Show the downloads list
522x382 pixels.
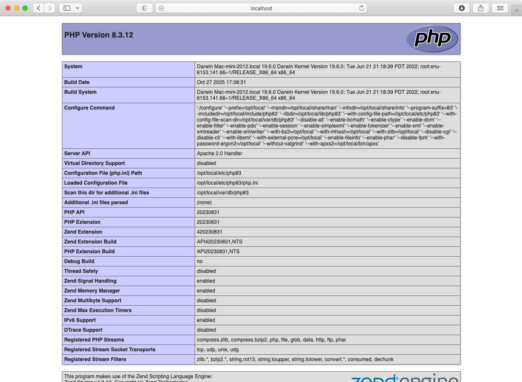pos(461,8)
